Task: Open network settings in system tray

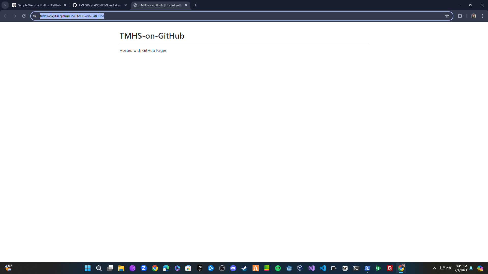Action: [x=442, y=268]
